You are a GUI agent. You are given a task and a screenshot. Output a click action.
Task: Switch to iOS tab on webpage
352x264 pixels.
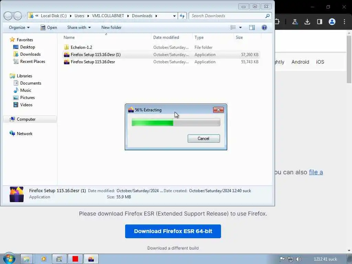(320, 62)
